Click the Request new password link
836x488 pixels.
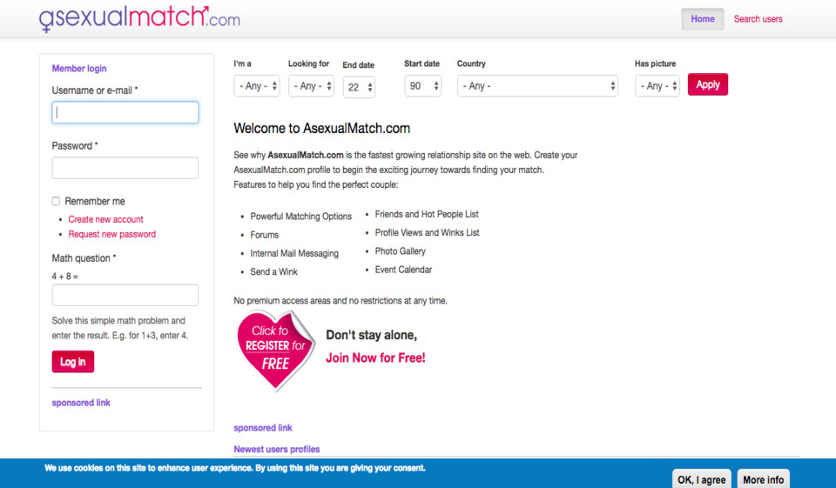pos(112,234)
